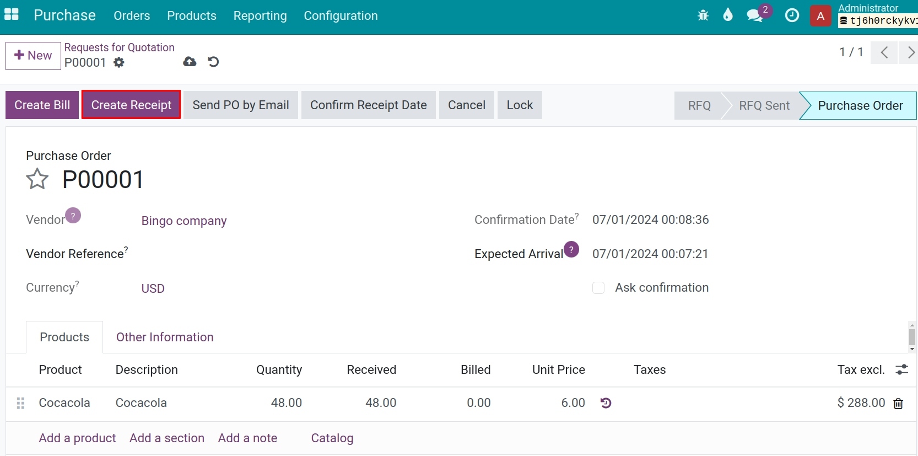Click the discard changes undo icon

point(214,62)
